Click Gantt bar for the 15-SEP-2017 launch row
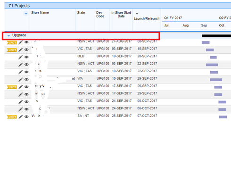The width and height of the screenshot is (231, 183). [x=210, y=50]
